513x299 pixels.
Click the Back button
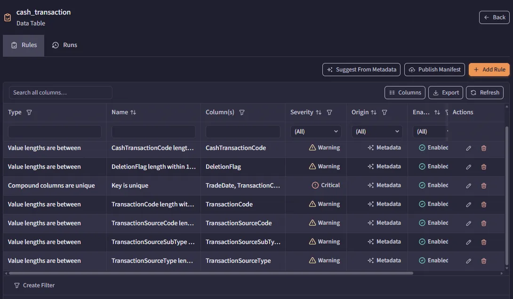point(494,17)
